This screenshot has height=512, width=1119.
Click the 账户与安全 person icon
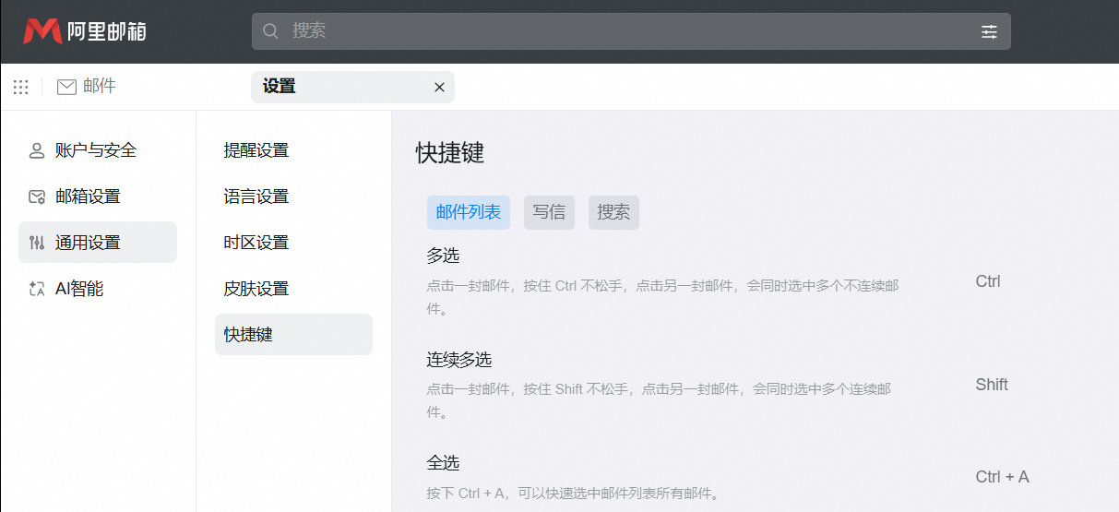37,150
